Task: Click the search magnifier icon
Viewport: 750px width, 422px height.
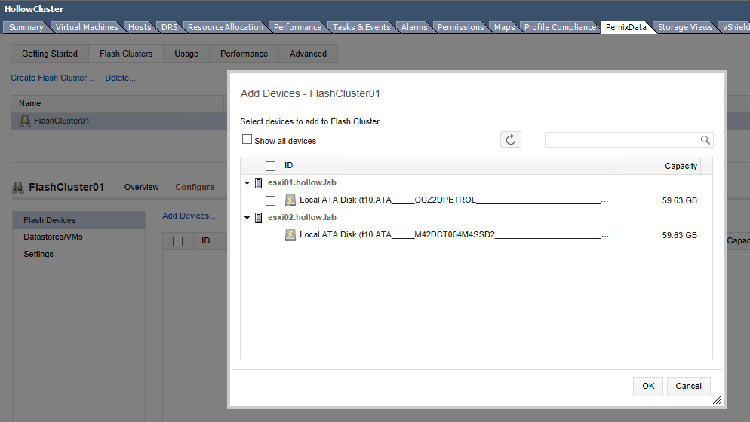Action: 705,140
